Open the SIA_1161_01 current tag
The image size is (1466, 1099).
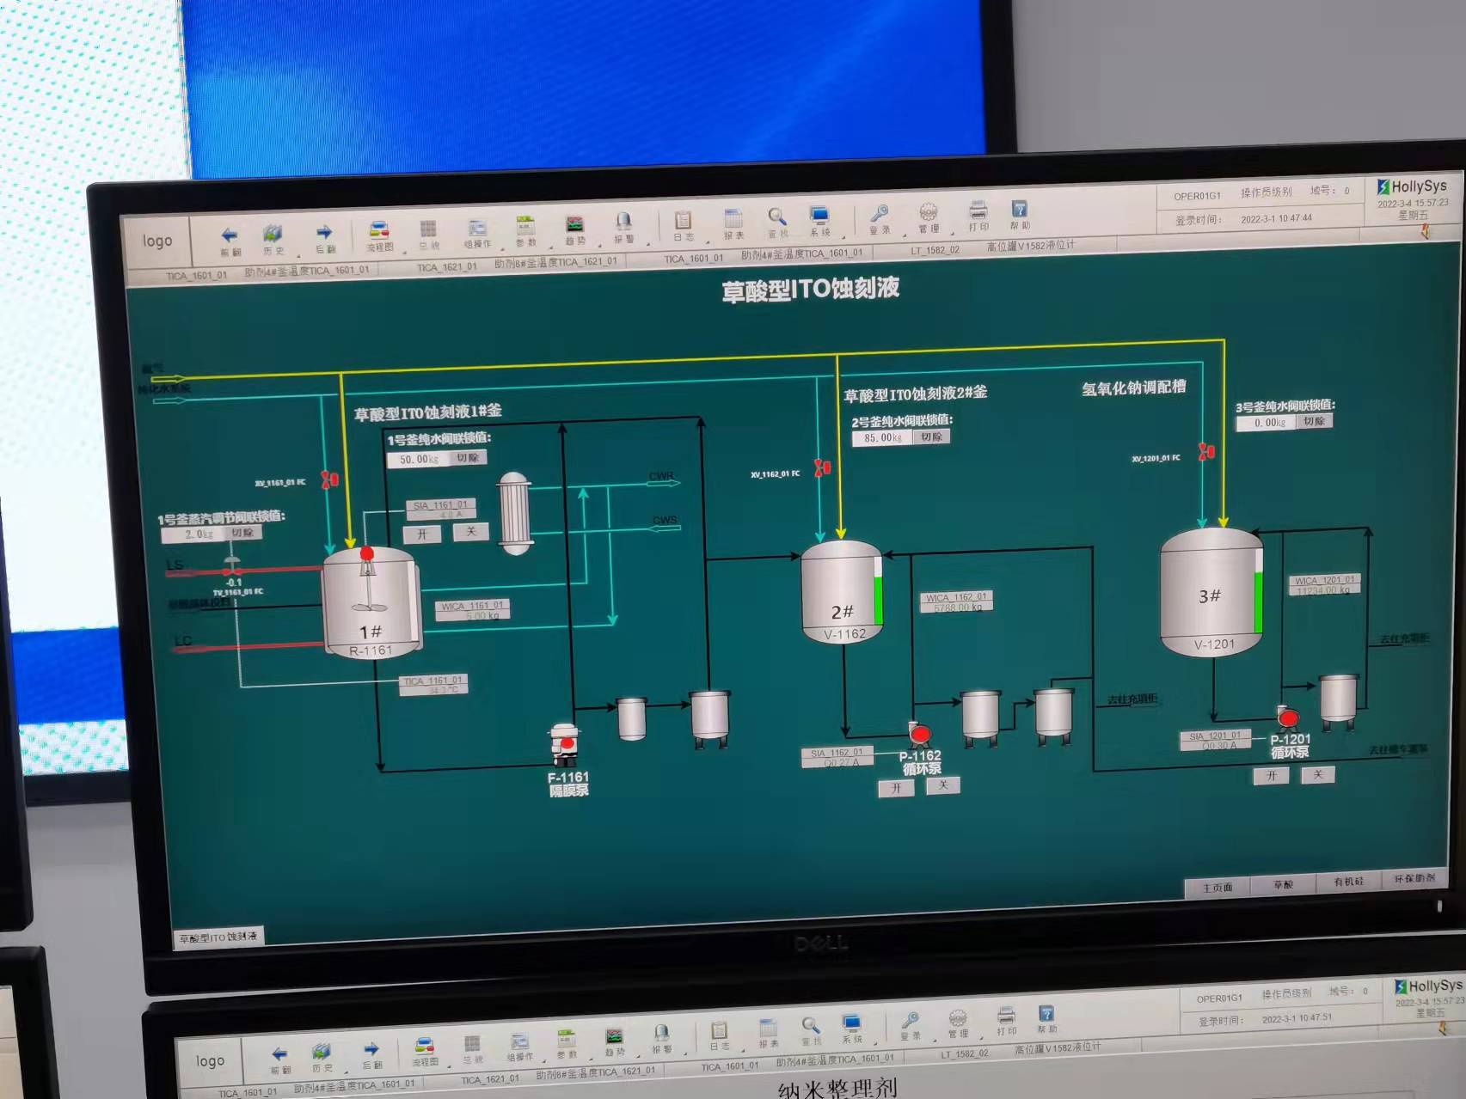[x=440, y=510]
